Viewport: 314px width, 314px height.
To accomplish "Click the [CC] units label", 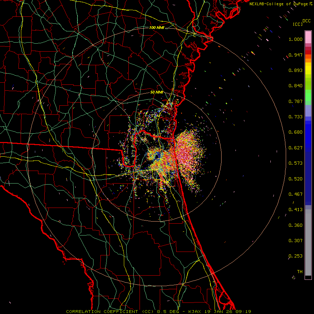I will (x=298, y=24).
